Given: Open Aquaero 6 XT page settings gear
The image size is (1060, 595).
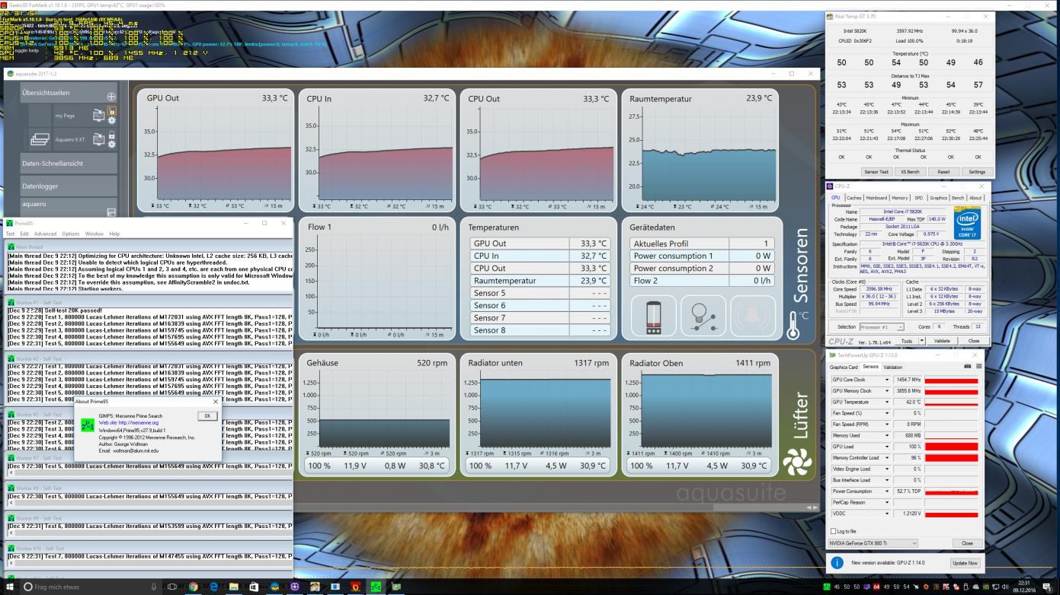Looking at the screenshot, I should click(112, 145).
